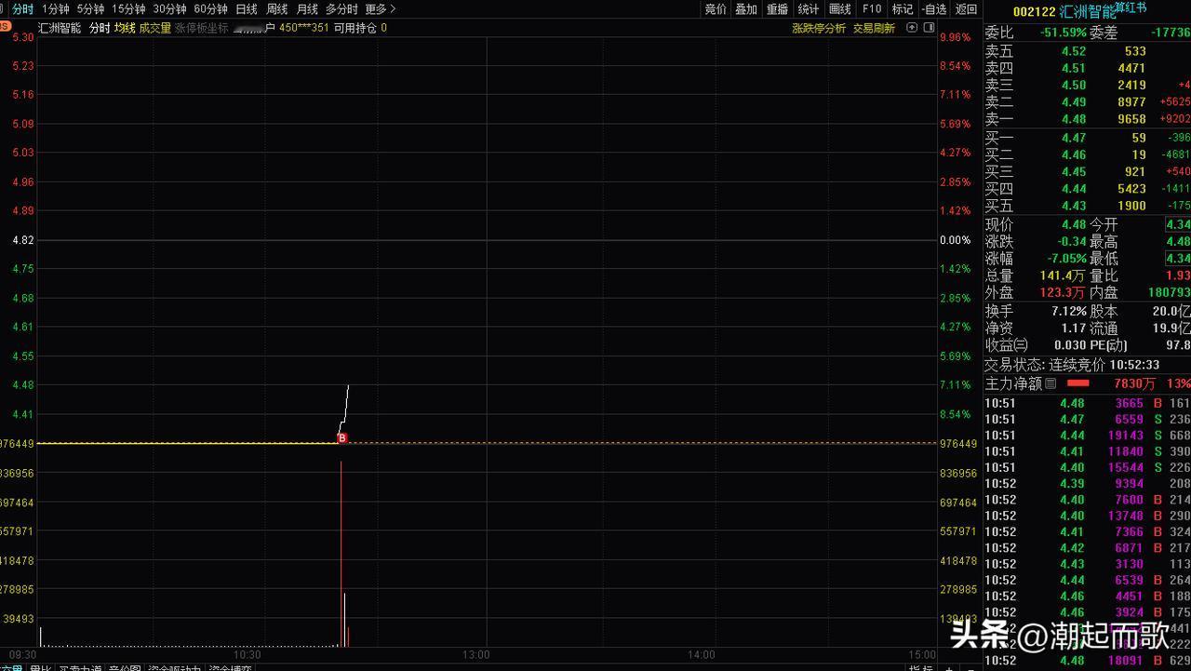Open the F10 company info

[x=872, y=9]
